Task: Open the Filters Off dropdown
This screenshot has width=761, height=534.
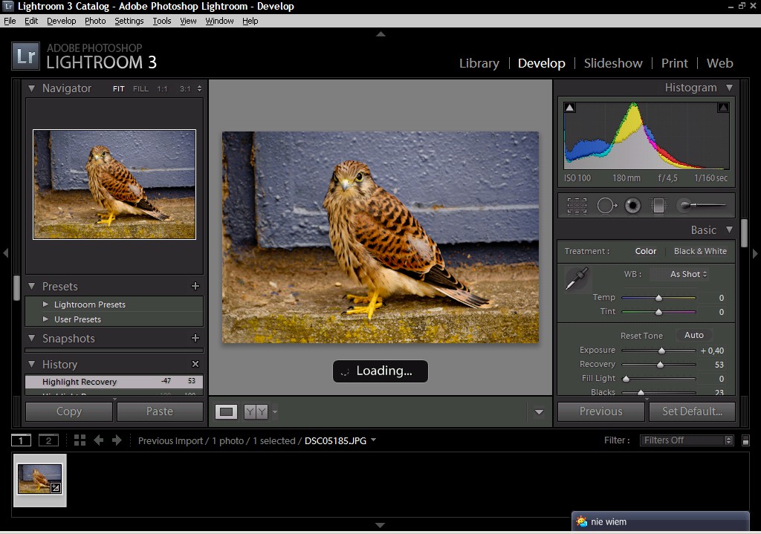Action: (687, 440)
